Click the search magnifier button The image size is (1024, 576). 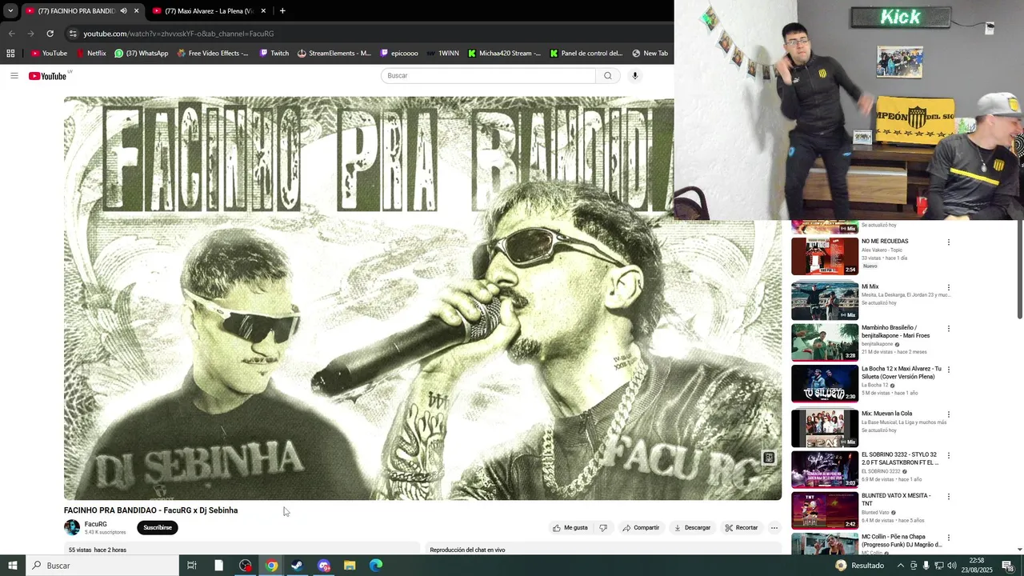tap(607, 75)
